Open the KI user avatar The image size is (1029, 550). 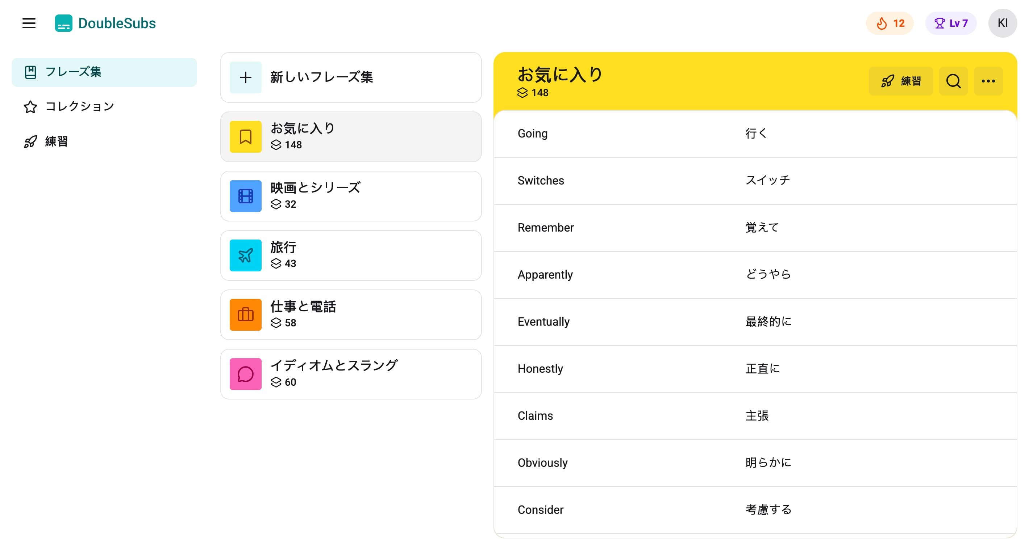pyautogui.click(x=1002, y=23)
